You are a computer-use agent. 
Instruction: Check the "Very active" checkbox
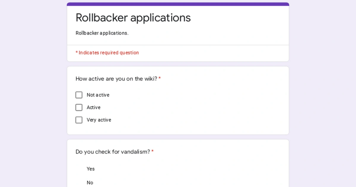[x=79, y=120]
